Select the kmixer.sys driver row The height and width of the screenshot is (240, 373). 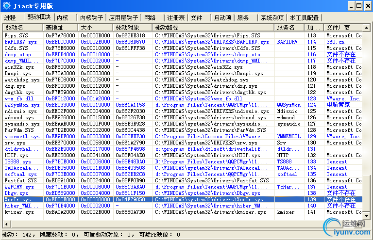(x=183, y=212)
